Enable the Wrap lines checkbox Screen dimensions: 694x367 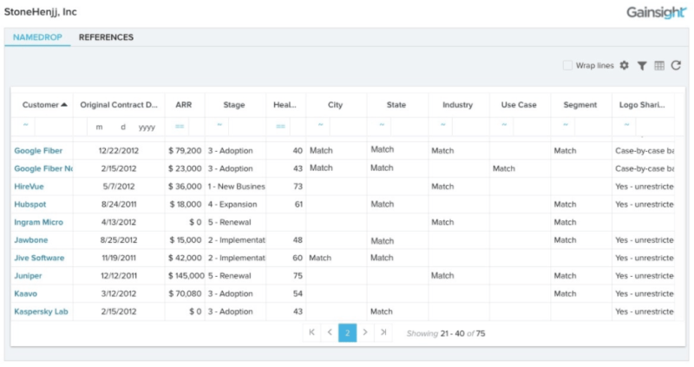pos(567,66)
